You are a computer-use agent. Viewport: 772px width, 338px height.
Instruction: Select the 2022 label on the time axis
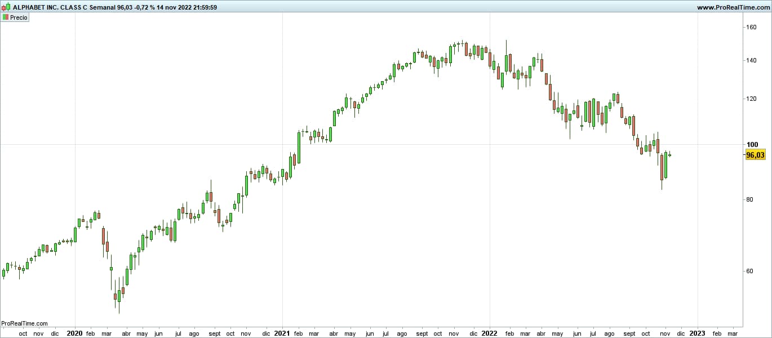489,333
